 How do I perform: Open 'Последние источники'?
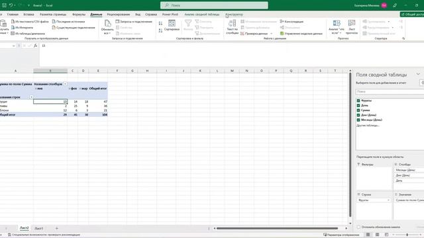point(68,21)
